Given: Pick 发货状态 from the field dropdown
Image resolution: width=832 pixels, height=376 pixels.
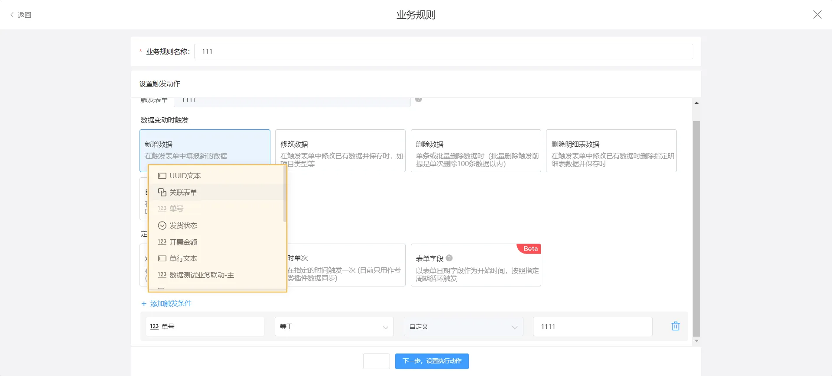Looking at the screenshot, I should tap(183, 225).
